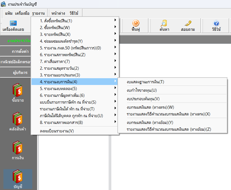The width and height of the screenshot is (231, 190).
Task: Select 6. รายงานสภาพทรัพย์สิน(Z) item
Action: (75, 55)
